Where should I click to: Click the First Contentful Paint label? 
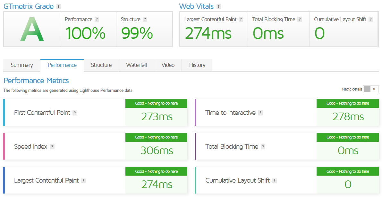[x=42, y=113]
